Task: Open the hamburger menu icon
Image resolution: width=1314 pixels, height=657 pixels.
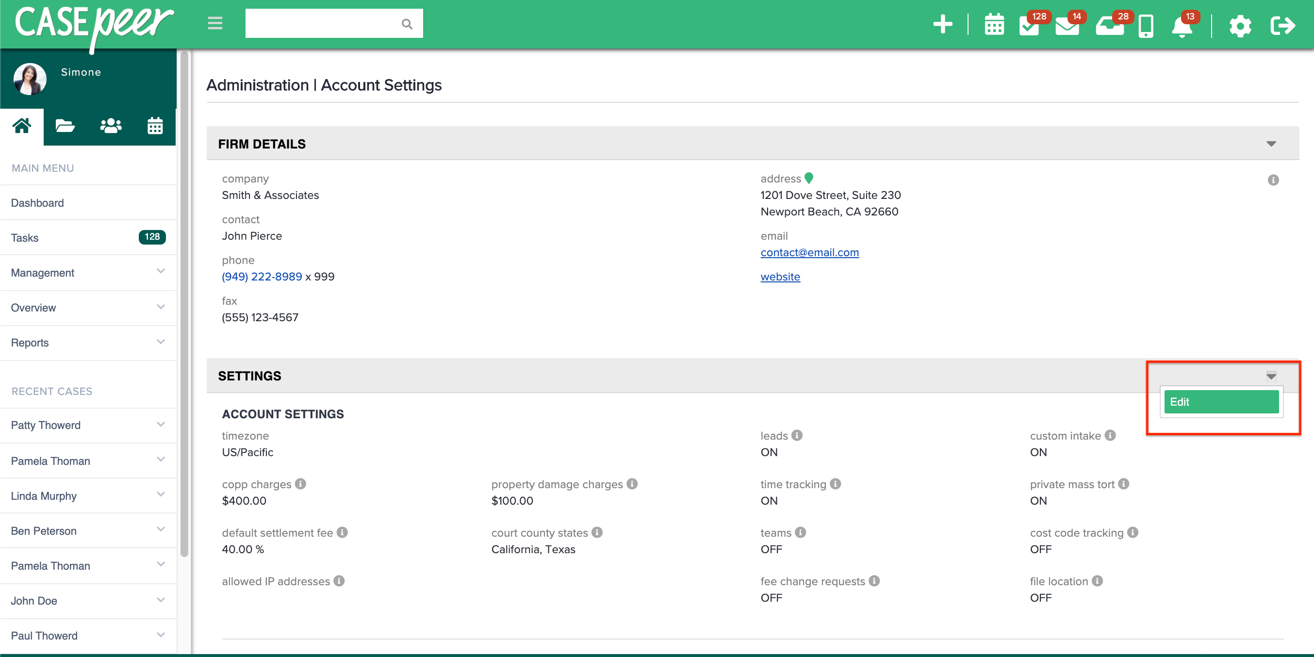Action: click(x=214, y=23)
